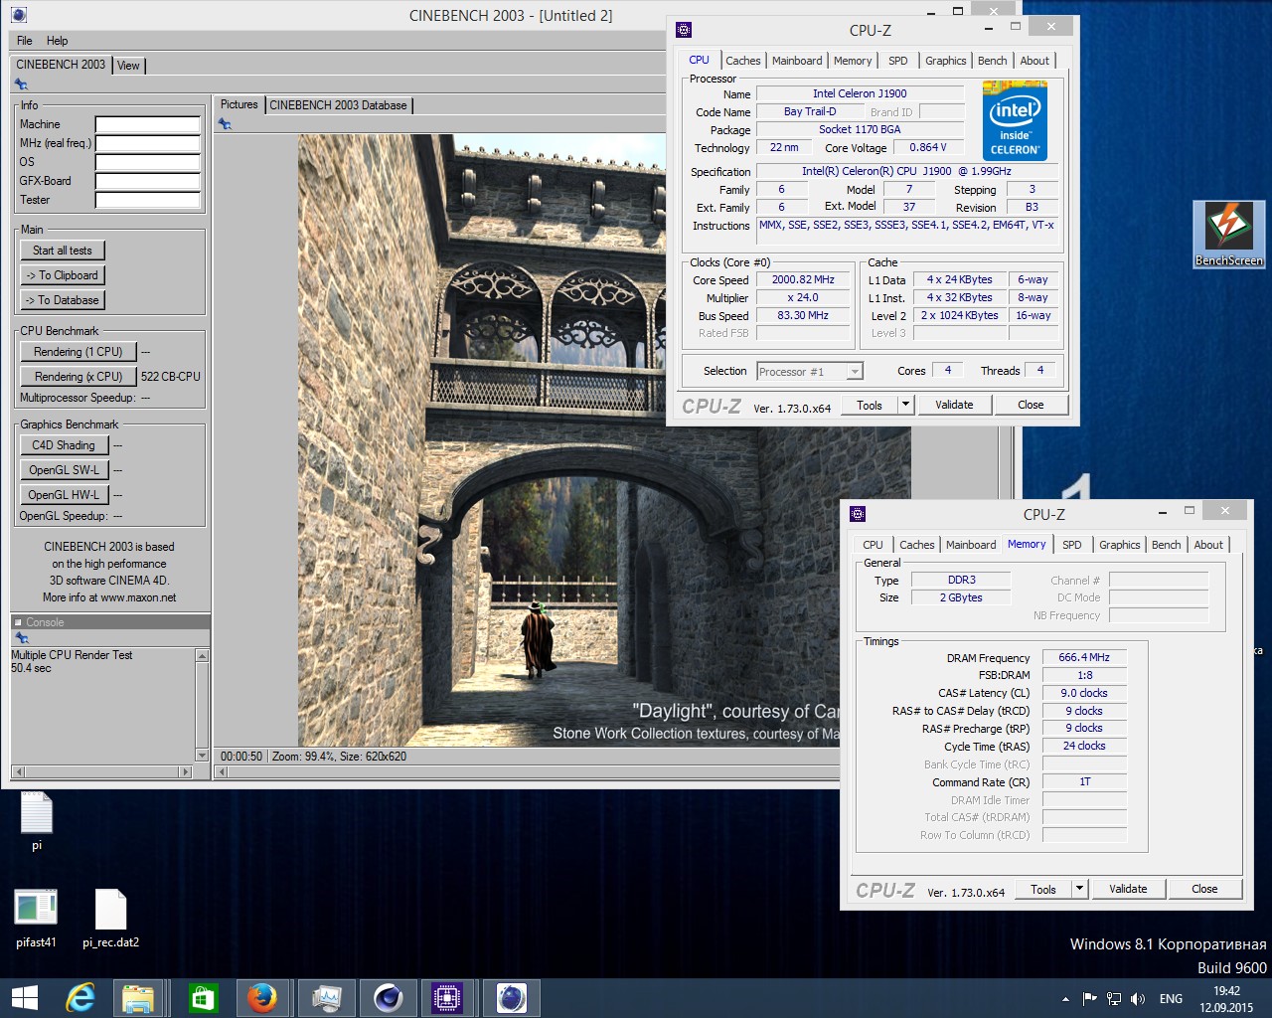Screen dimensions: 1272x1018
Task: Open the network tray icon
Action: click(x=1114, y=999)
